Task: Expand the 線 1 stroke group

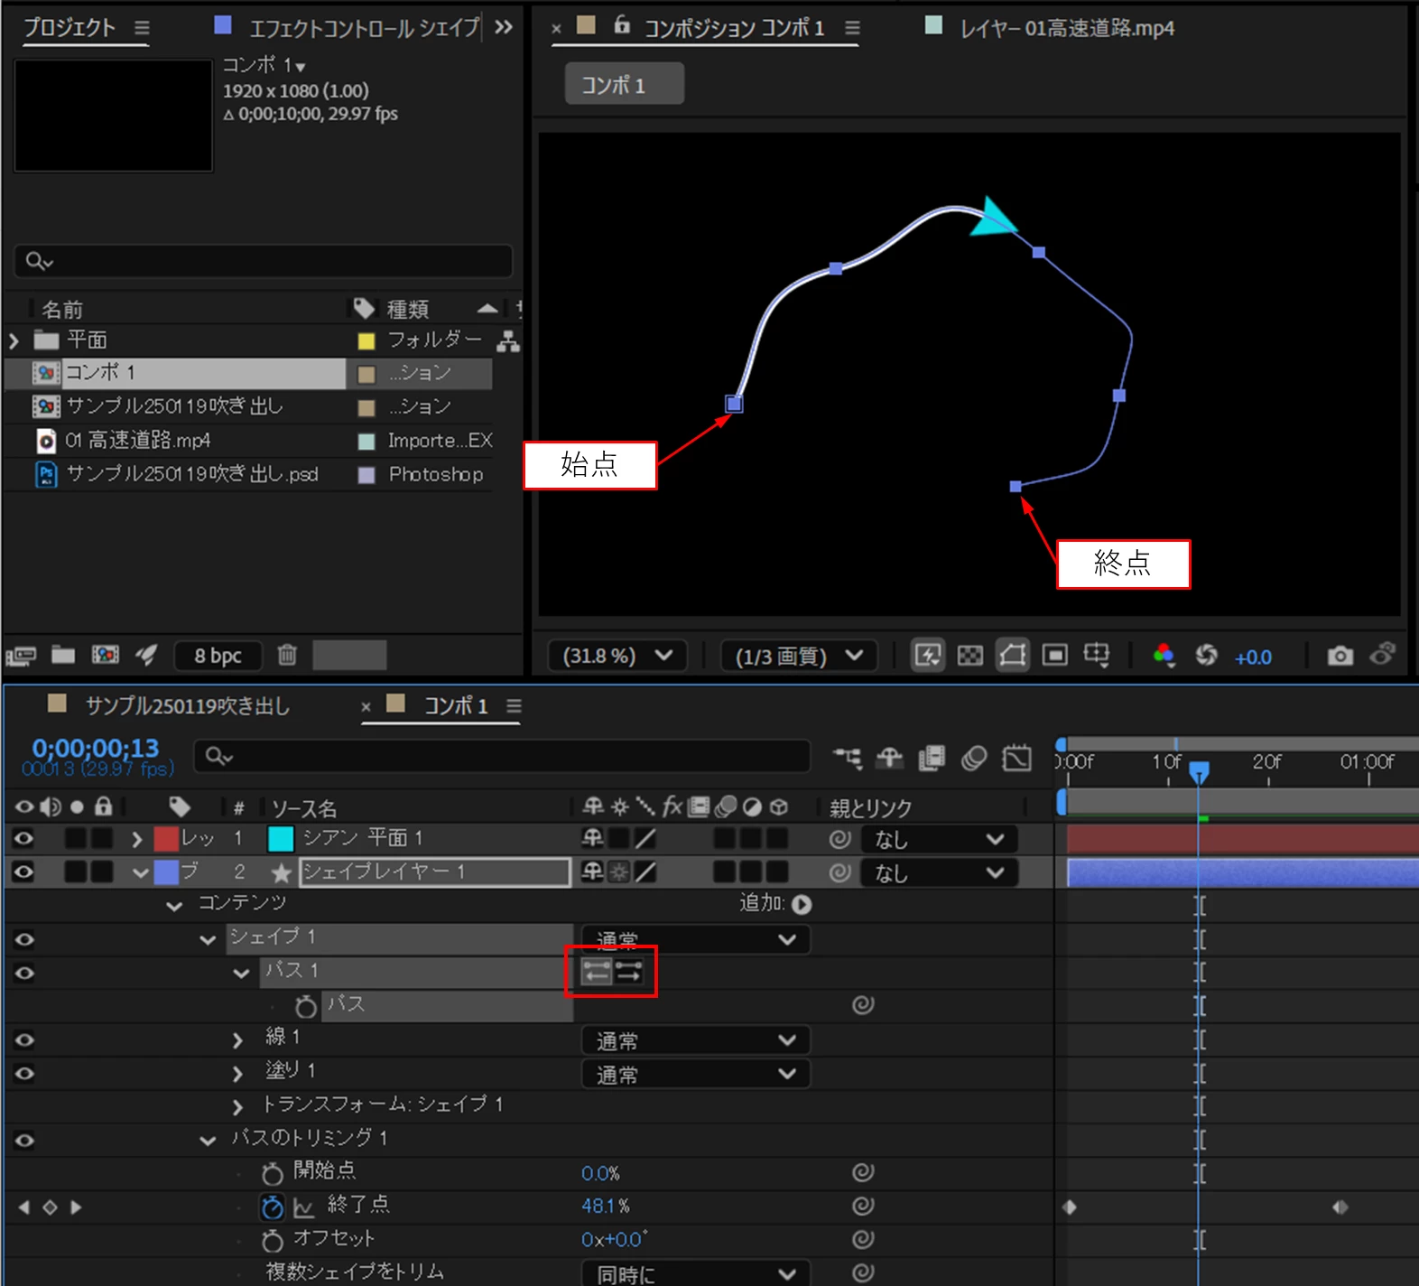Action: coord(237,1040)
